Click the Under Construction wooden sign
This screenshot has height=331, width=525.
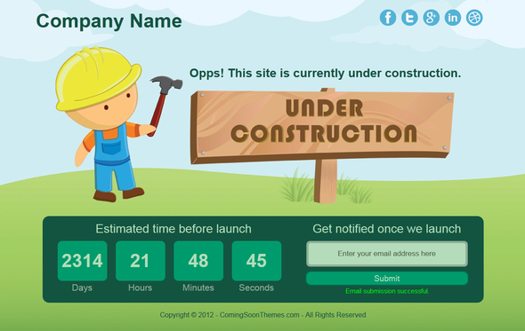click(x=322, y=127)
